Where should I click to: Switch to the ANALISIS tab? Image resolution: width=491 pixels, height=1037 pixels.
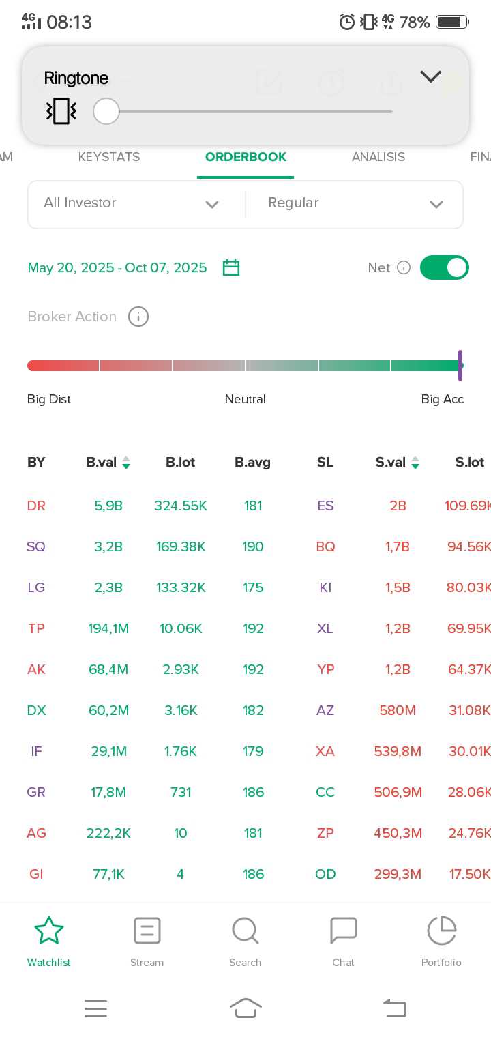coord(378,157)
